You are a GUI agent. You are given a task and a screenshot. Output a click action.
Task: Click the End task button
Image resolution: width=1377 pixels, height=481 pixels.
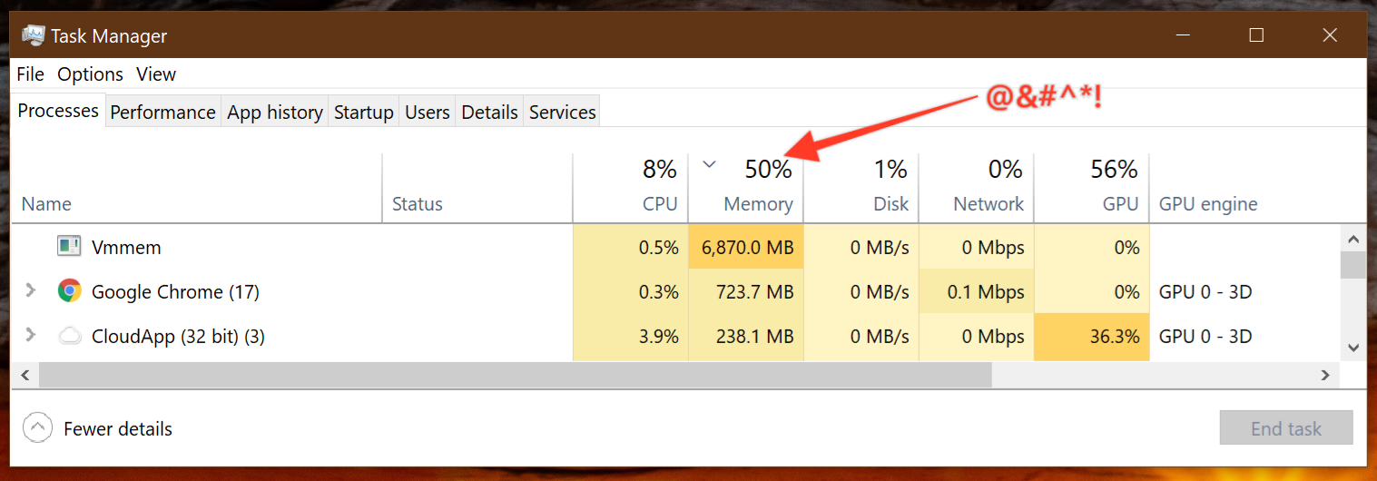(1286, 428)
